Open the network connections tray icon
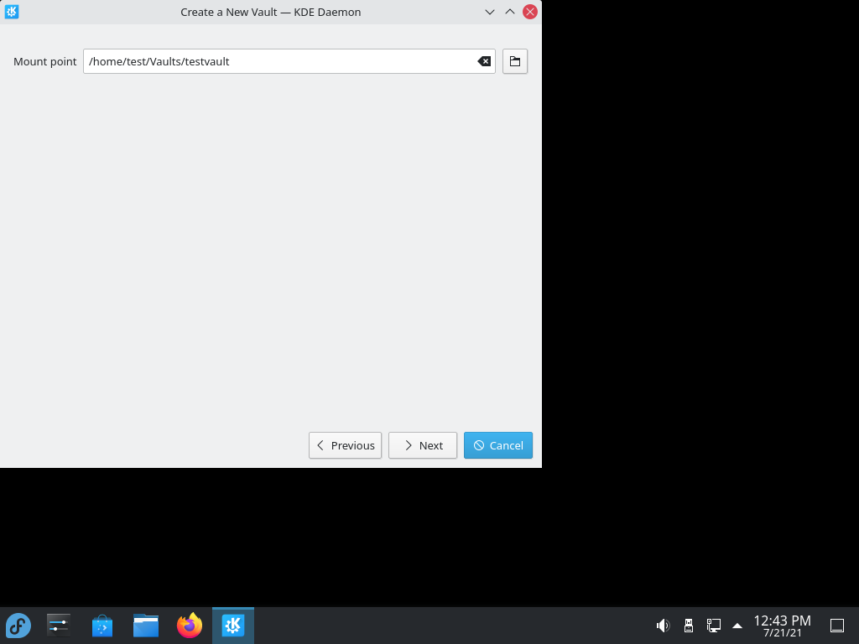Image resolution: width=859 pixels, height=644 pixels. [713, 626]
